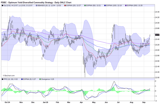Screen dimensions: 163x106
Task: Click the 14.20 price axis label
Action: 157,18
